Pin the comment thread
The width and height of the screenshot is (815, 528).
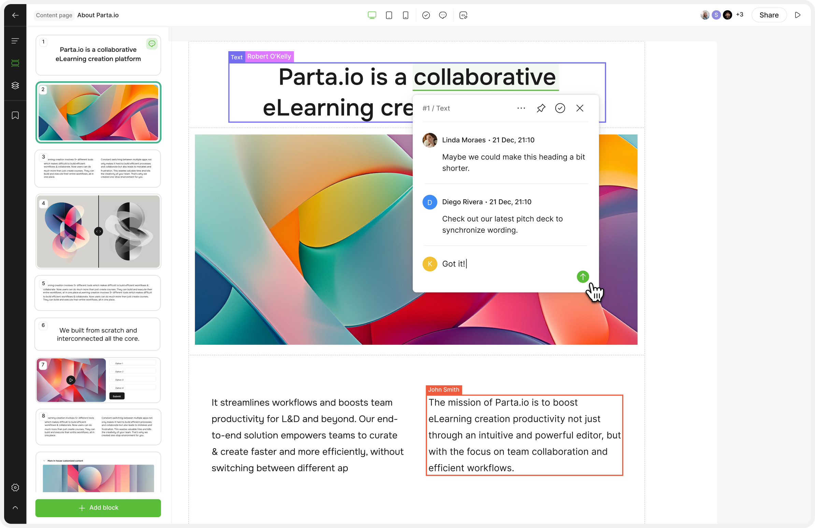tap(541, 108)
